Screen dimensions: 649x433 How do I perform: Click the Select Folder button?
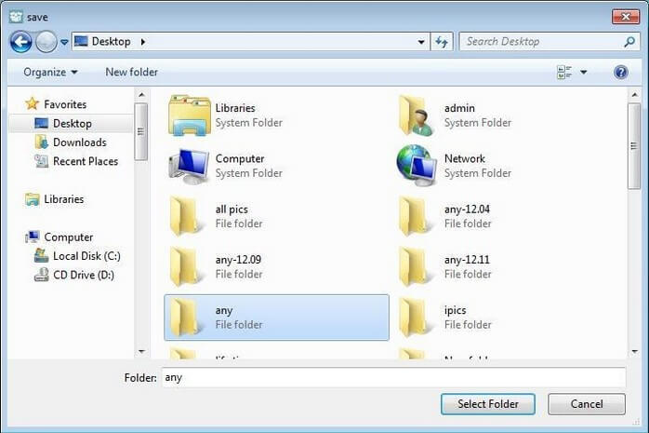click(x=488, y=404)
